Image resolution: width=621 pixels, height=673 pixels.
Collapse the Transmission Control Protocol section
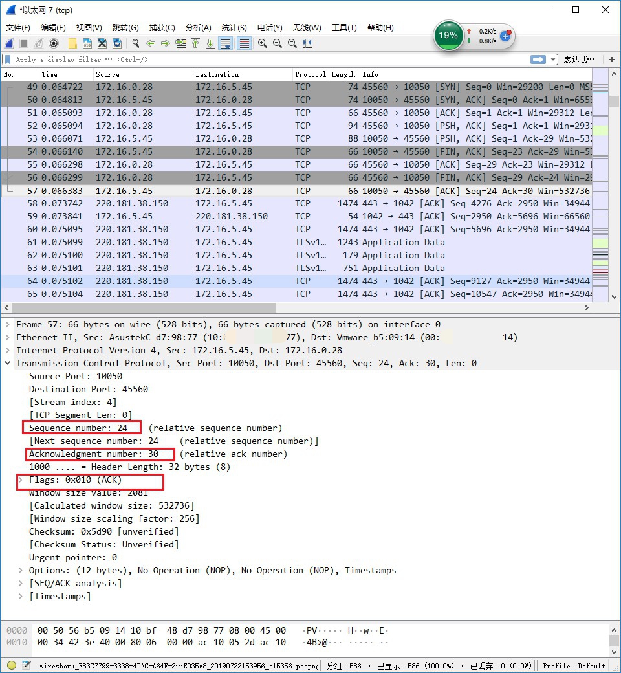7,363
